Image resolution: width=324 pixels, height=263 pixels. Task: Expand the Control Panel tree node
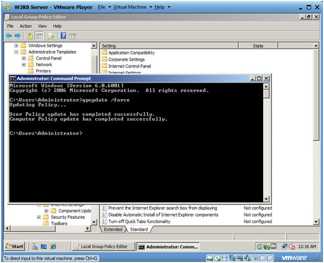[24, 58]
